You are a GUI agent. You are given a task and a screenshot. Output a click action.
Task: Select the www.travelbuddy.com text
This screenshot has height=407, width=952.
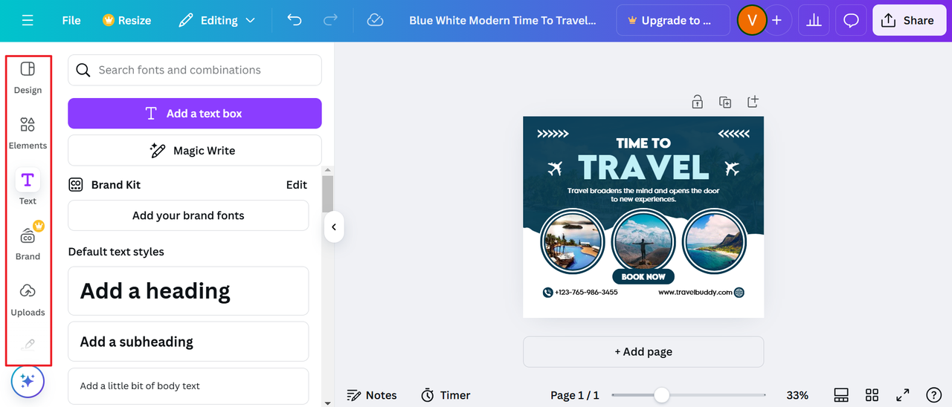pyautogui.click(x=695, y=293)
